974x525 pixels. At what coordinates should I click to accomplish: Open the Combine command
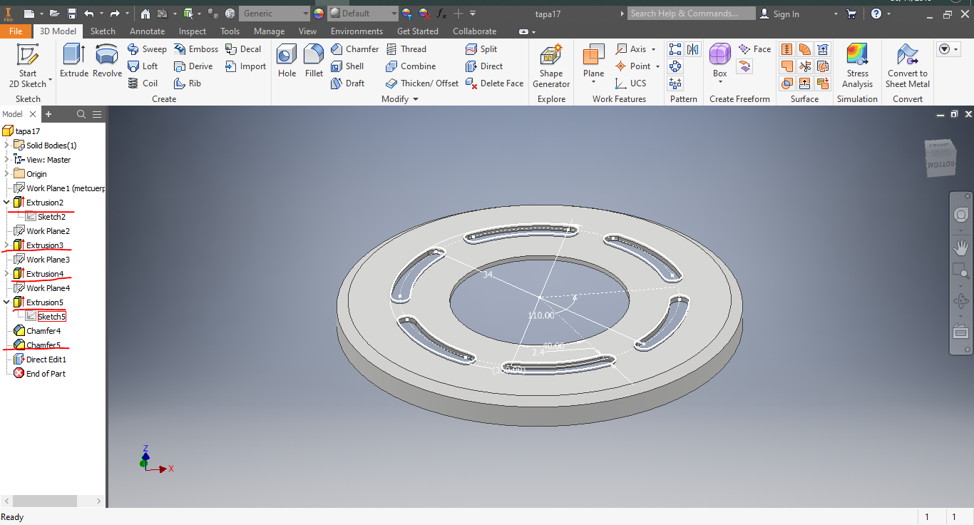(x=411, y=66)
